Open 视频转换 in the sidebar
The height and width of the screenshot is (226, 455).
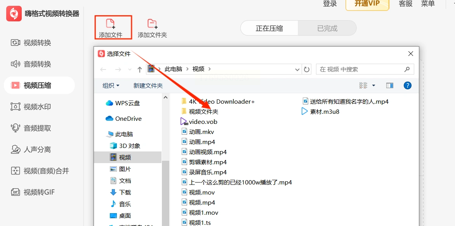pos(31,43)
